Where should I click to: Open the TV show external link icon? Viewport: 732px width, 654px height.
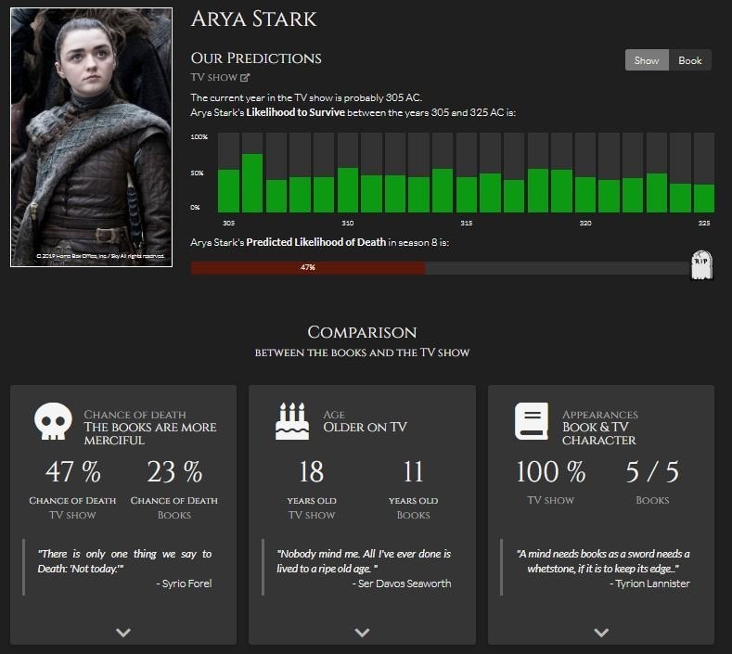point(245,78)
